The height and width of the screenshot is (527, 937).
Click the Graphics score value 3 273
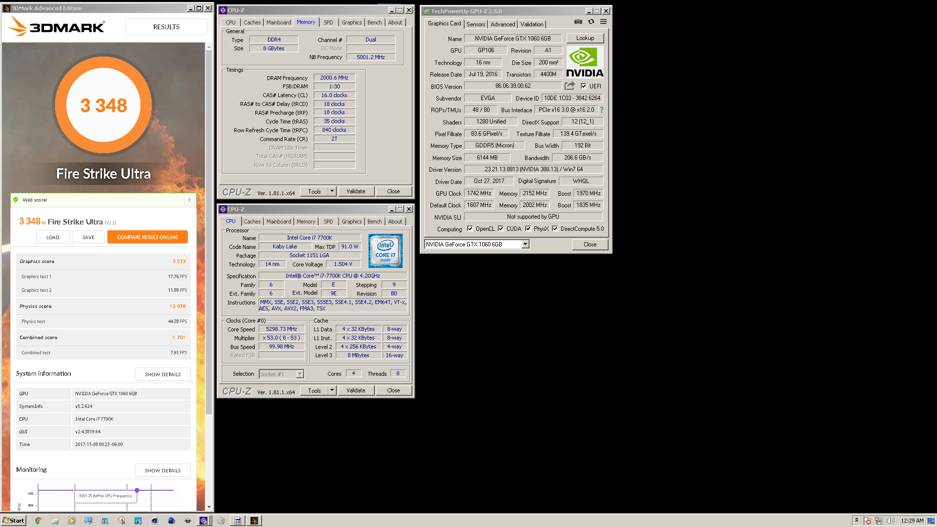point(179,262)
